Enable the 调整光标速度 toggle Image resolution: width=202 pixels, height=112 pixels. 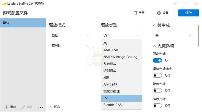pyautogui.click(x=157, y=75)
